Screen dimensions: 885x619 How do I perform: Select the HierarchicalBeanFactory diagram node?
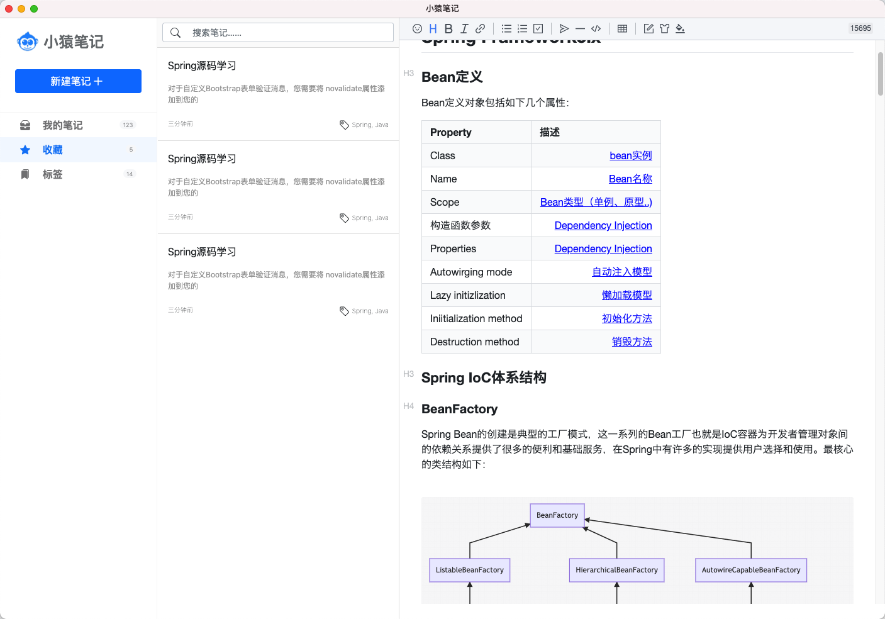pyautogui.click(x=616, y=570)
